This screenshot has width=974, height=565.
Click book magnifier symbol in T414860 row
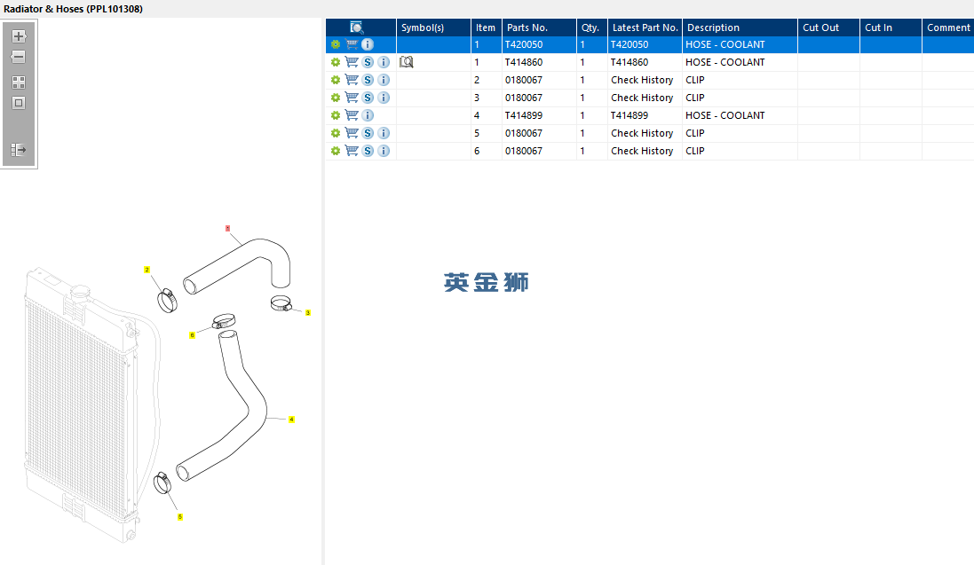[407, 62]
